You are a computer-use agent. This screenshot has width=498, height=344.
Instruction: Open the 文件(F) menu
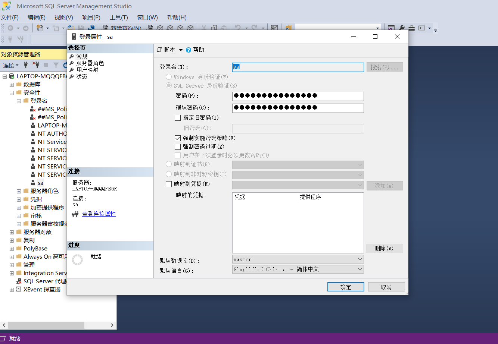click(10, 17)
